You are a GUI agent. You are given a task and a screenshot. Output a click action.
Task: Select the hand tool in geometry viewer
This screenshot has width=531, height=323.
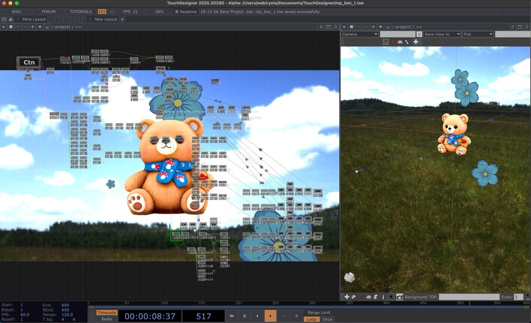pos(385,42)
